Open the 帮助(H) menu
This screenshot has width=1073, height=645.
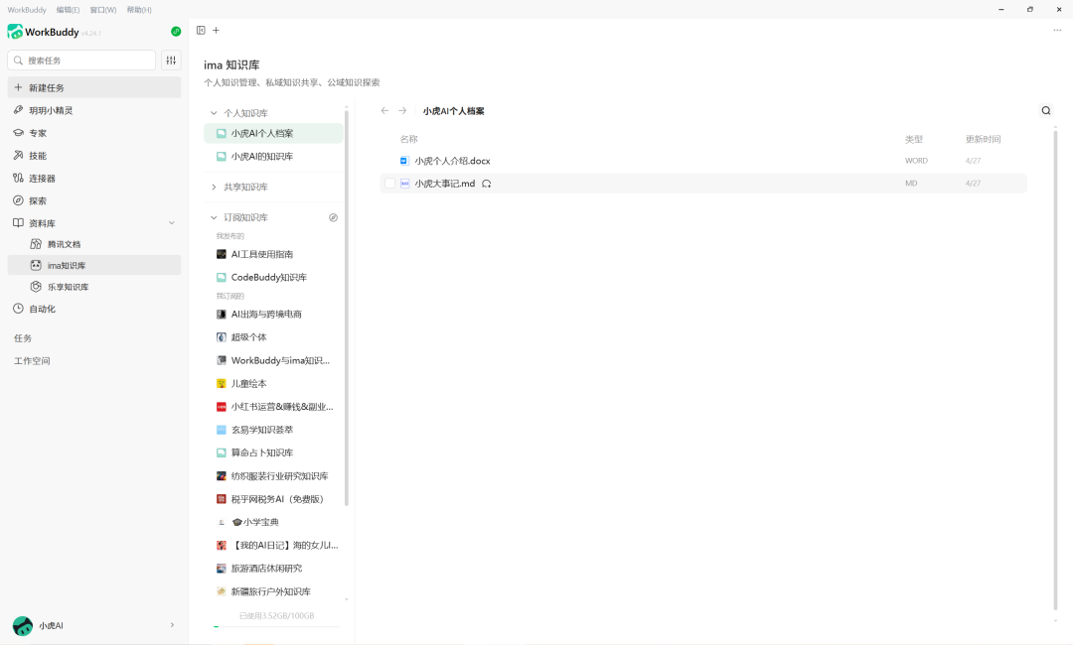139,10
